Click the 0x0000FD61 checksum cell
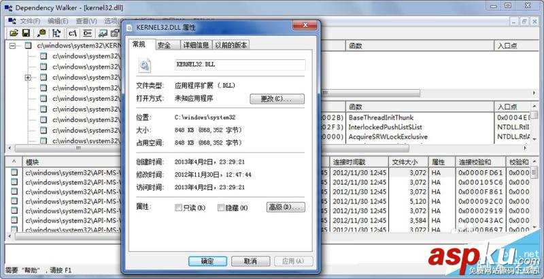544x279 pixels. coord(481,172)
